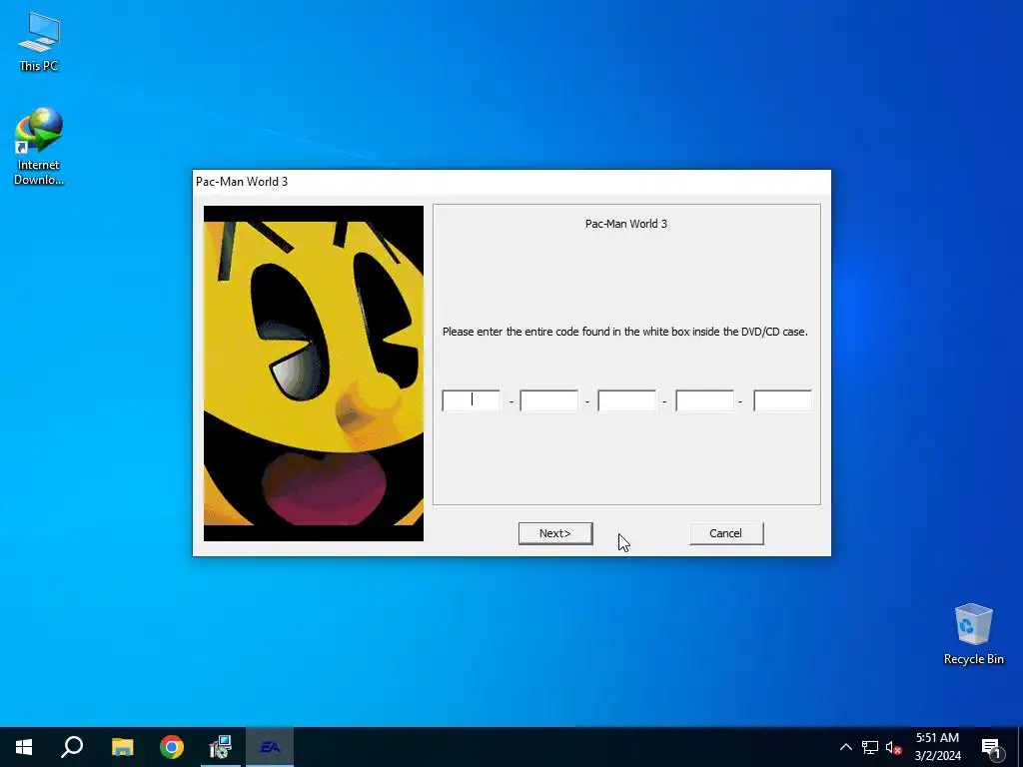Select the Internet Download Manager shortcut
This screenshot has height=767, width=1023.
pyautogui.click(x=39, y=147)
